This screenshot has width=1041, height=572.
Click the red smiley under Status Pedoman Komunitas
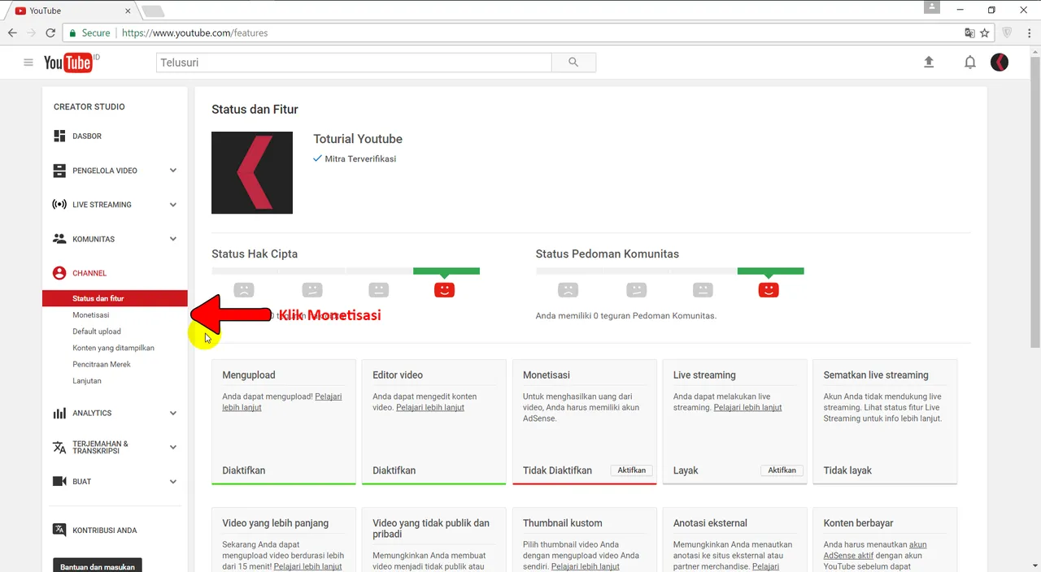coord(769,289)
